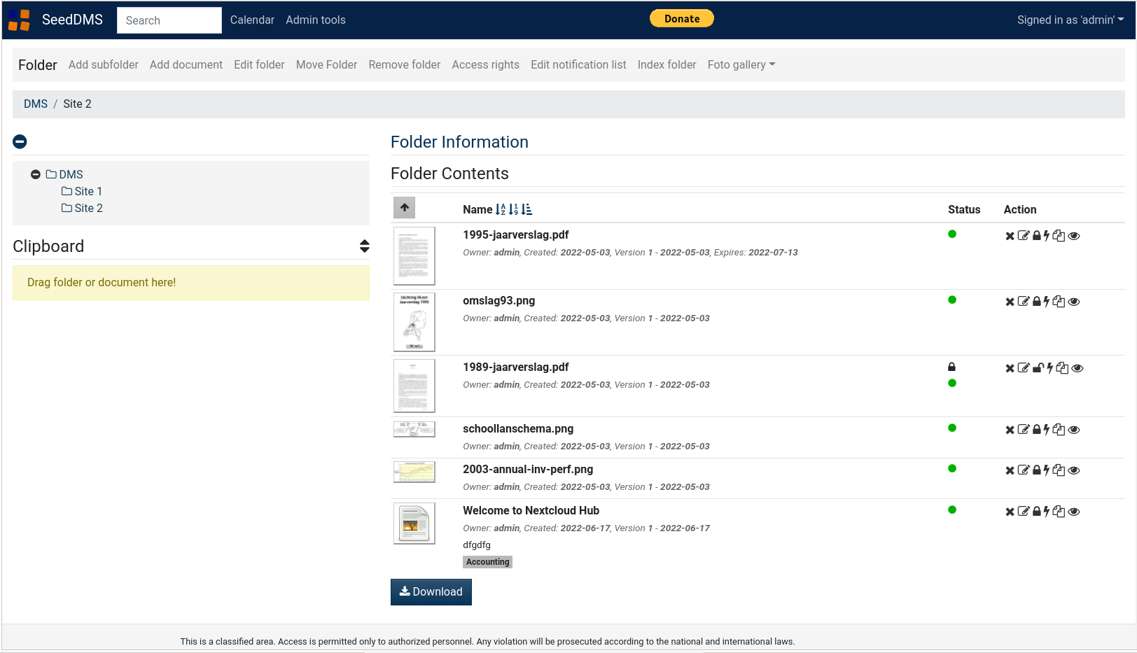Click the Accounting category tag
The width and height of the screenshot is (1137, 653).
tap(487, 562)
